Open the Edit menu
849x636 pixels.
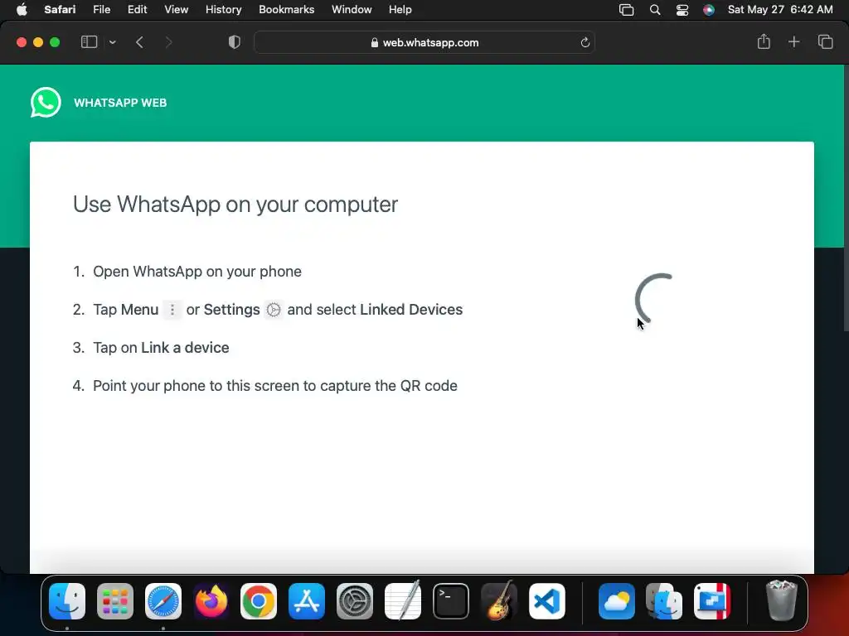137,10
